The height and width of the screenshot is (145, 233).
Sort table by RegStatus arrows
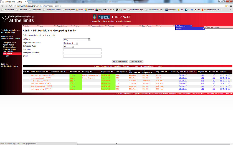pos(112,72)
